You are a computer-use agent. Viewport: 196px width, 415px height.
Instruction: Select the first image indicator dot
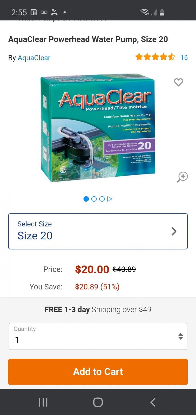(x=86, y=199)
